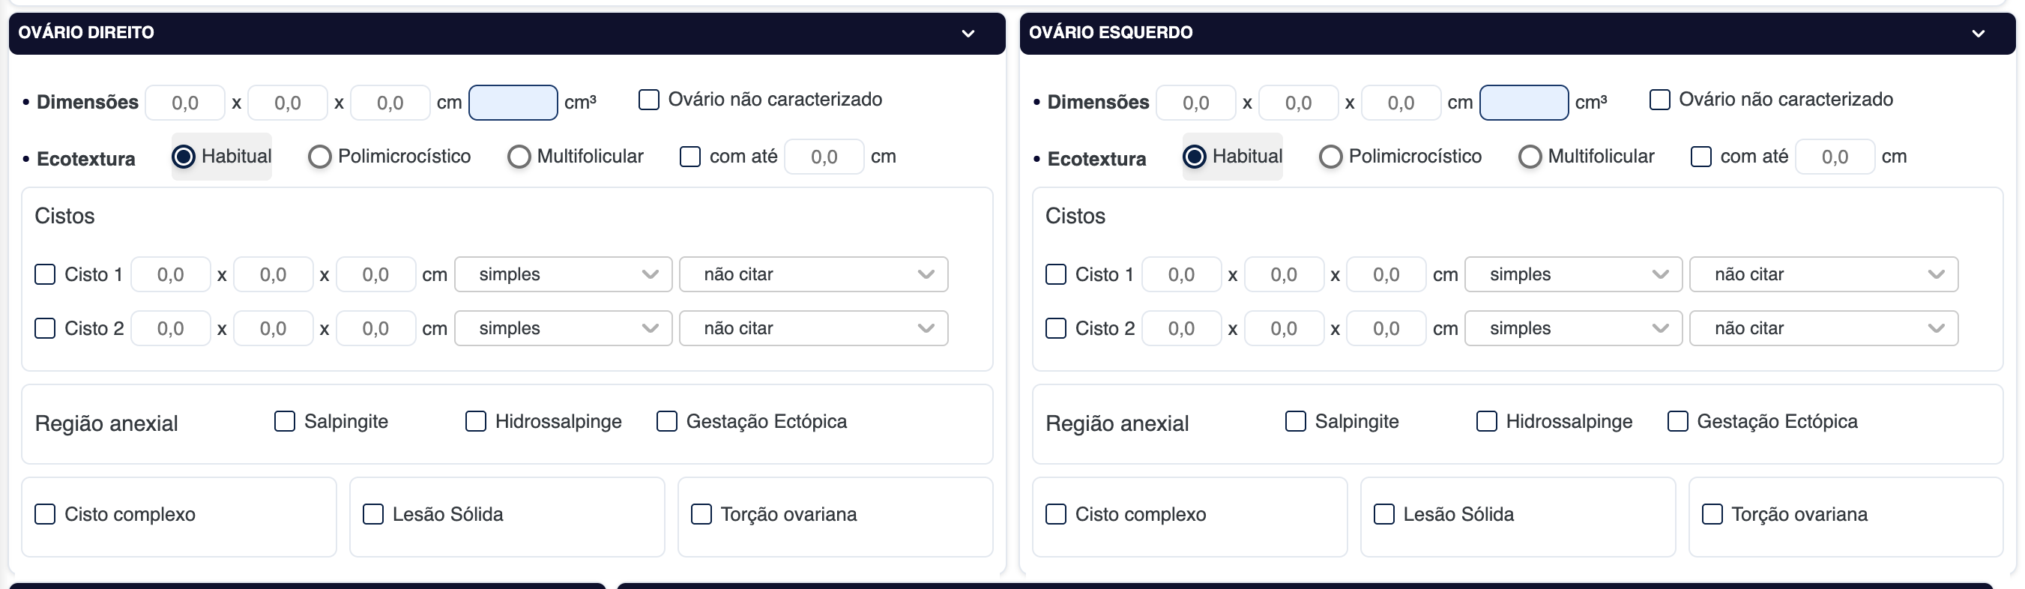The height and width of the screenshot is (589, 2025).
Task: Open right ovary Cisto 2 'não citar' dropdown
Action: [814, 328]
